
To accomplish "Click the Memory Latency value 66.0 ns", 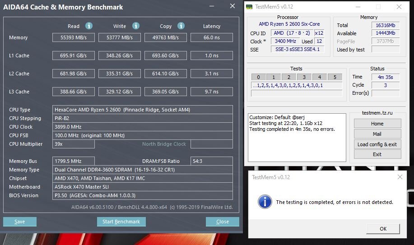I will tap(212, 37).
